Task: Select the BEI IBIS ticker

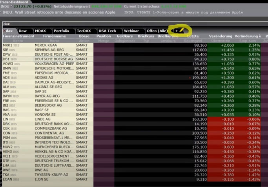Action: click(9, 105)
